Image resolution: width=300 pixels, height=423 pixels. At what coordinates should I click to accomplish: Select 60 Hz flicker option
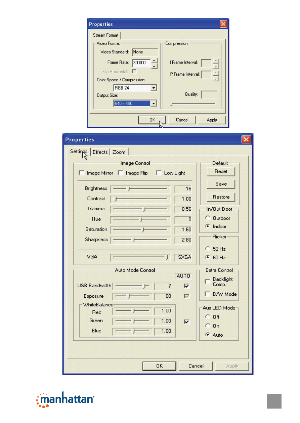[208, 257]
